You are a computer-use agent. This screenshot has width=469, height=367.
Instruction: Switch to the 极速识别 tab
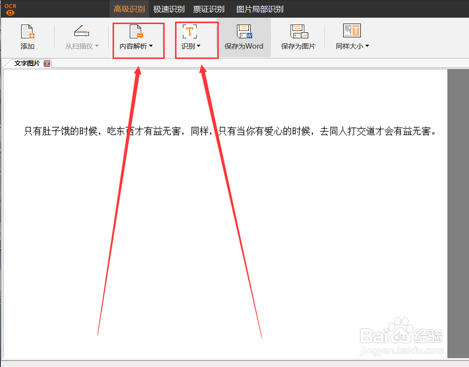pyautogui.click(x=170, y=9)
